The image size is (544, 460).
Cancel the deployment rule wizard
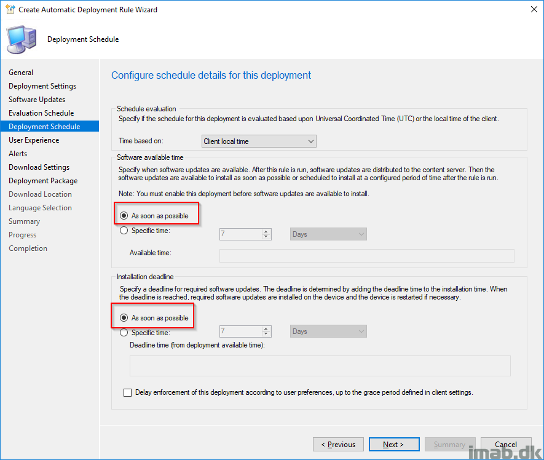(506, 445)
